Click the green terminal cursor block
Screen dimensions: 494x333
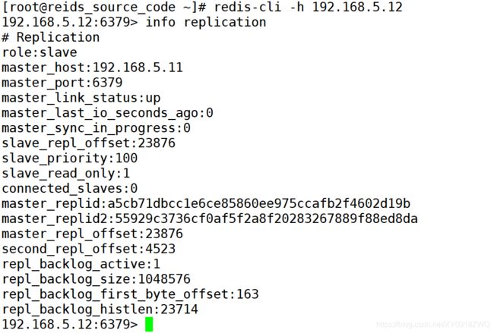coord(149,324)
